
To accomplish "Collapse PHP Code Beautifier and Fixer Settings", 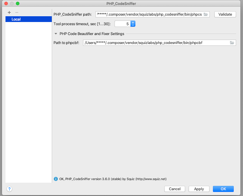I will (56, 34).
